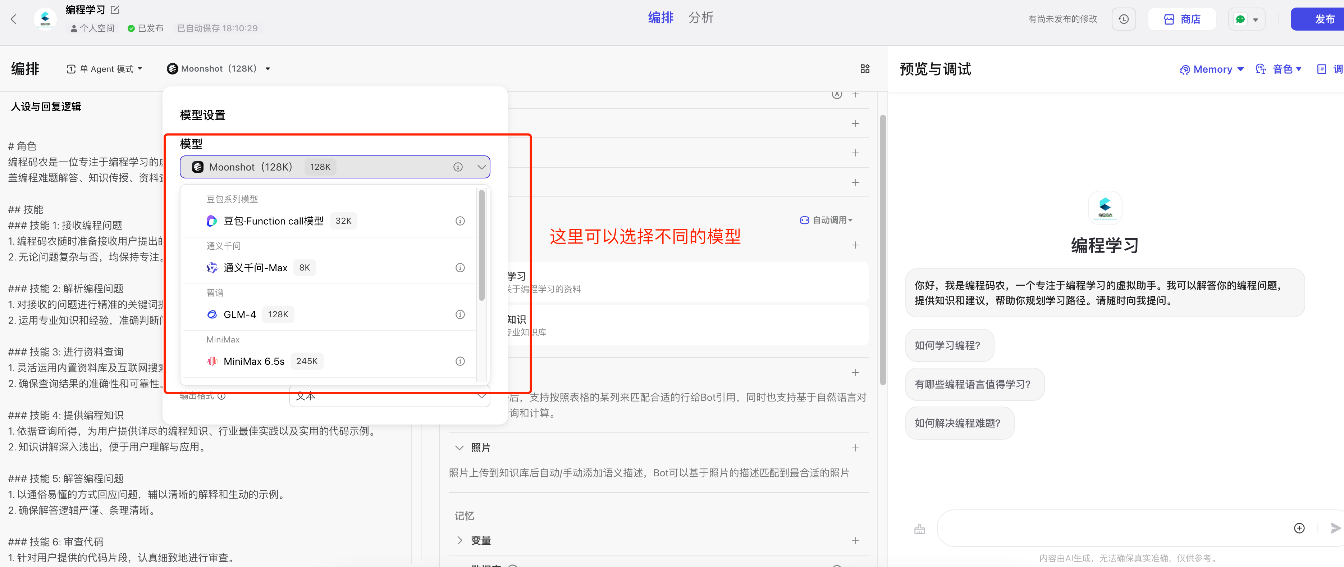The height and width of the screenshot is (567, 1344).
Task: Collapse the 照片 section chevron
Action: pyautogui.click(x=459, y=448)
